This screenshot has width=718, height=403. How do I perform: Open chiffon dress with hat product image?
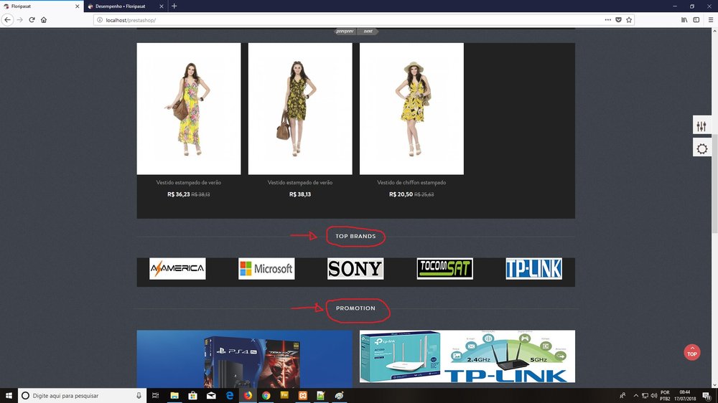click(x=411, y=109)
